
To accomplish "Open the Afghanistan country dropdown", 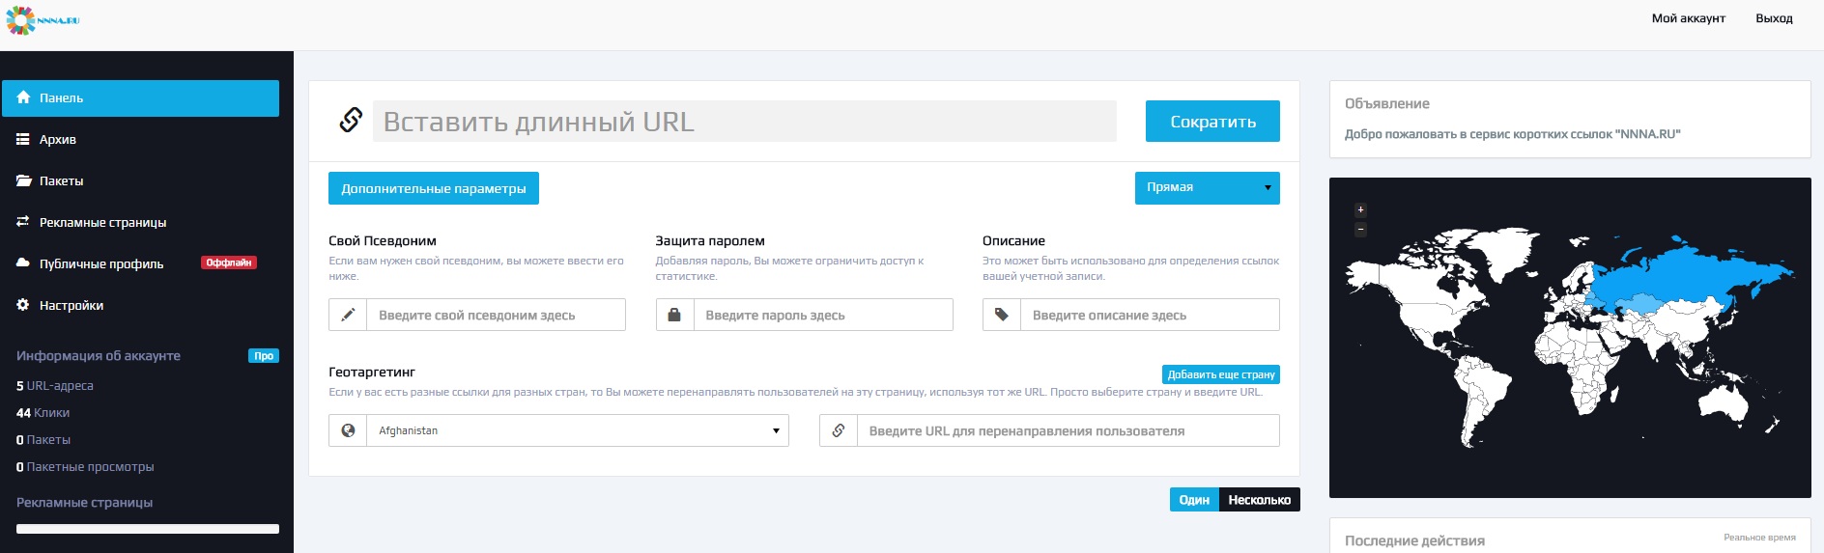I will tap(577, 430).
